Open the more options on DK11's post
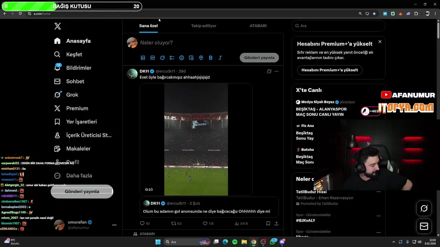The width and height of the screenshot is (440, 247). pyautogui.click(x=276, y=71)
